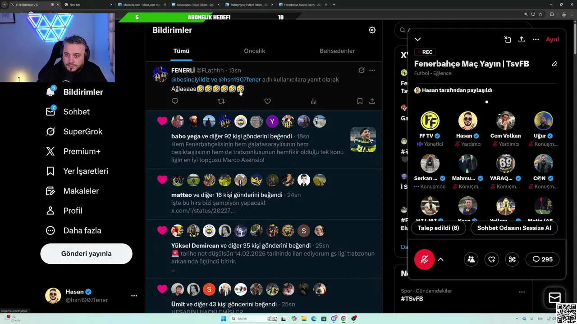Open Chrome from the taskbar
The width and height of the screenshot is (577, 324).
point(343,319)
